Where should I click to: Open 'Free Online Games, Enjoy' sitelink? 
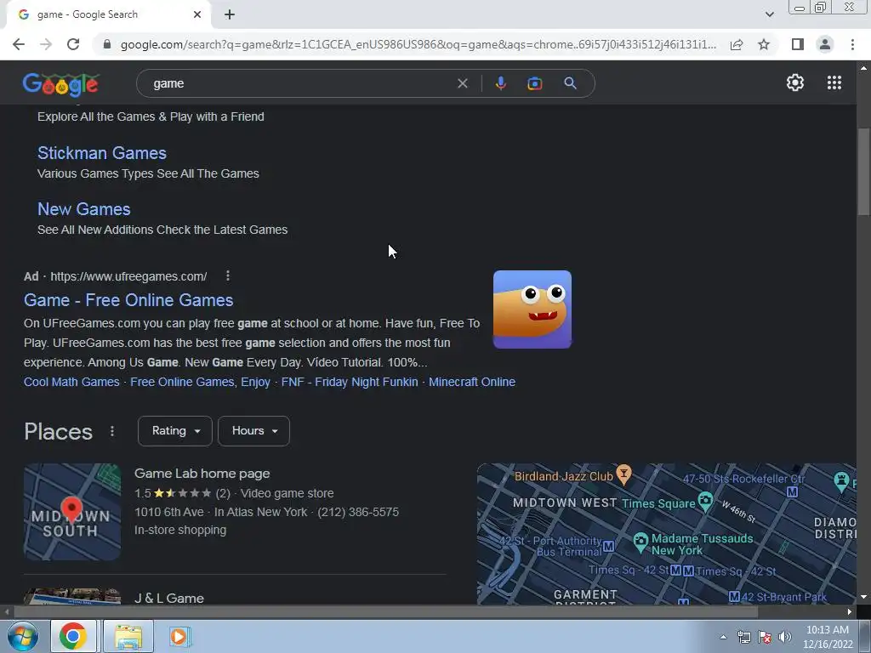200,382
